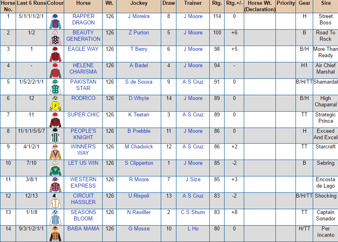Viewport: 338px width, 242px height.
Task: Select rating cell '114'
Action: [x=217, y=16]
